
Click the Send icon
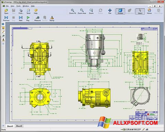[x=28, y=11]
